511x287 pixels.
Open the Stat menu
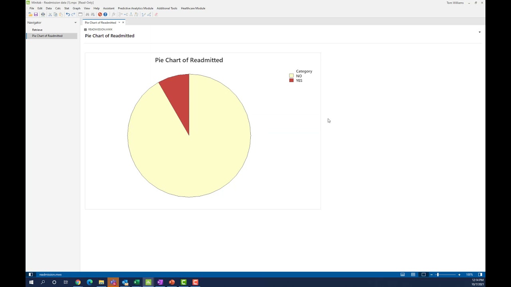click(67, 8)
